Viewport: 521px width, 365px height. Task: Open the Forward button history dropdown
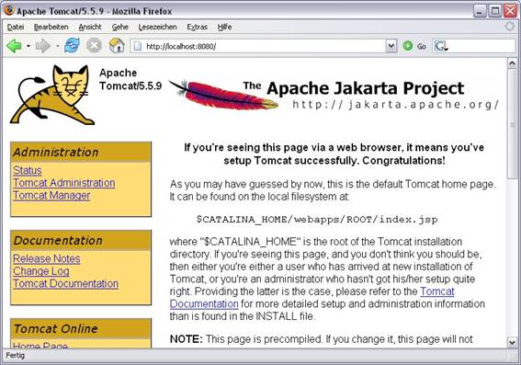58,46
